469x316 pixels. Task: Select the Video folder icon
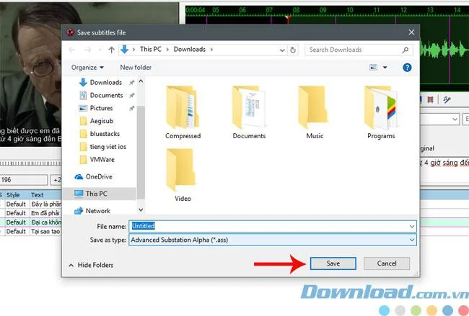[181, 170]
